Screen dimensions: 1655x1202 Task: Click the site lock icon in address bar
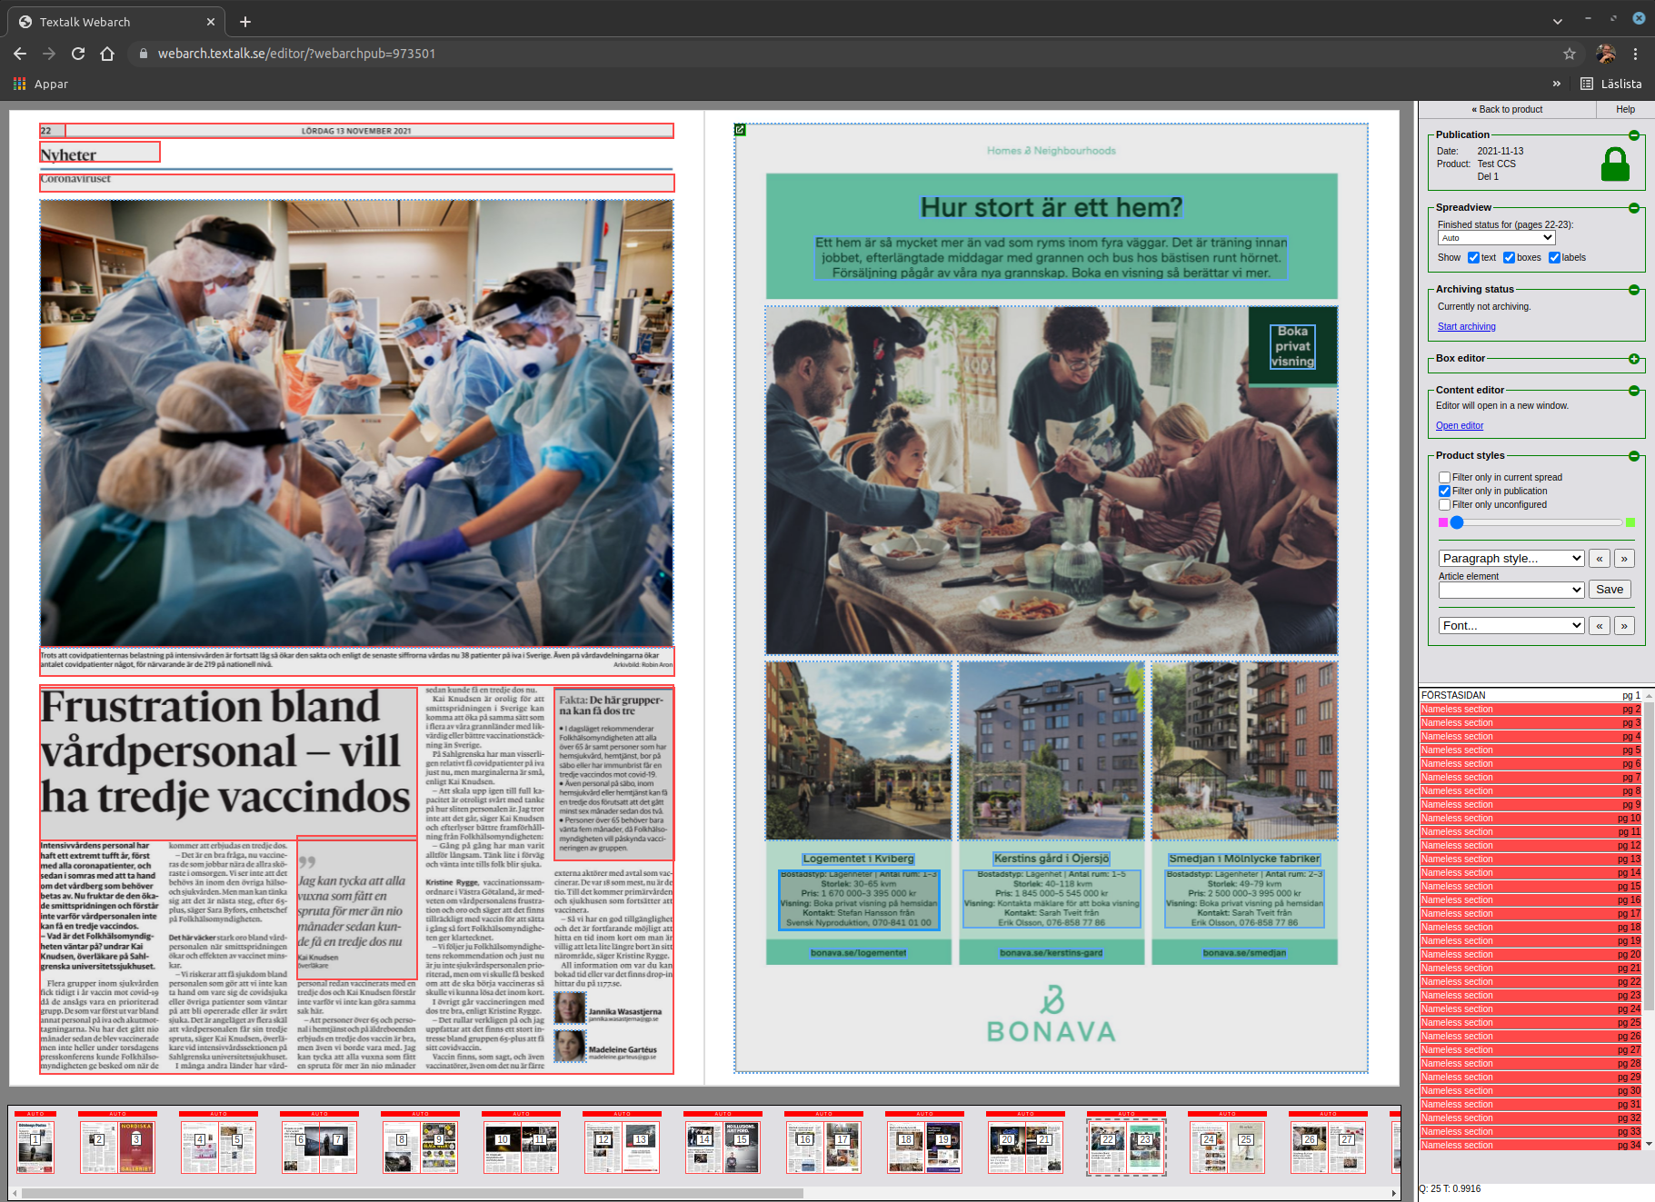coord(143,54)
